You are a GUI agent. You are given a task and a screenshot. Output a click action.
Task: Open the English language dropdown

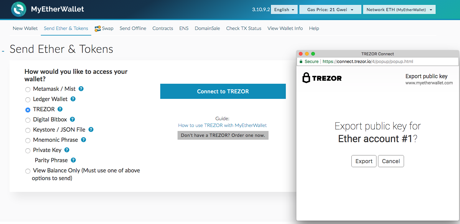pos(284,10)
